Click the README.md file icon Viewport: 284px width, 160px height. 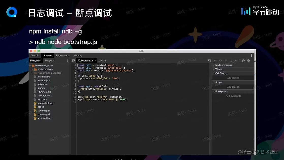(x=35, y=92)
